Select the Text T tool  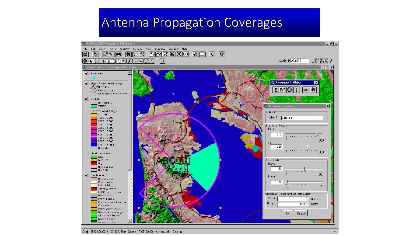[147, 61]
